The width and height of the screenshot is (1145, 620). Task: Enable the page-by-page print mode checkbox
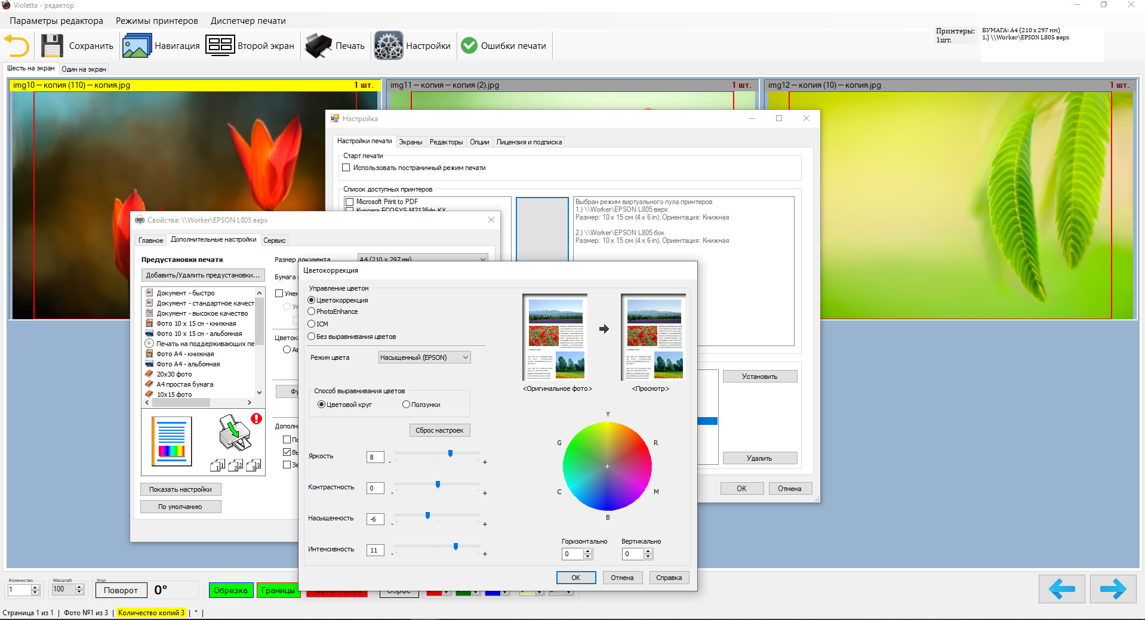[346, 168]
